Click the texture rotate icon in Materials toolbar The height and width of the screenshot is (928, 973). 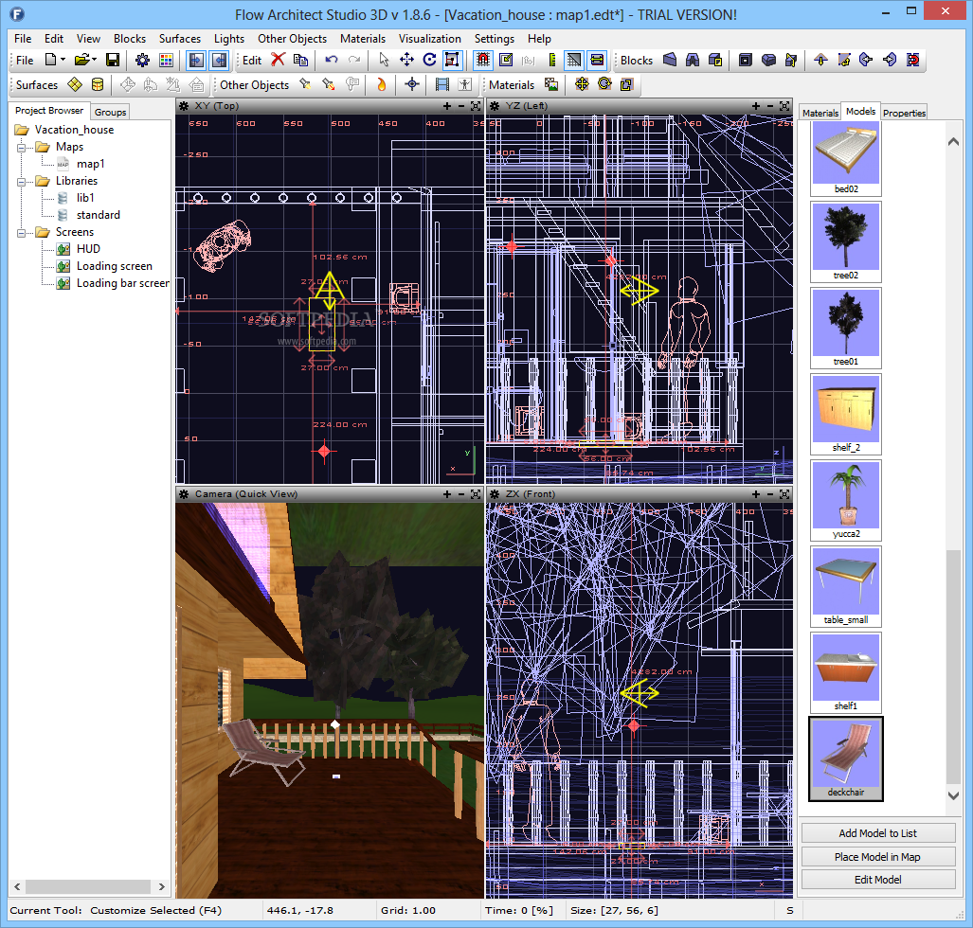604,84
